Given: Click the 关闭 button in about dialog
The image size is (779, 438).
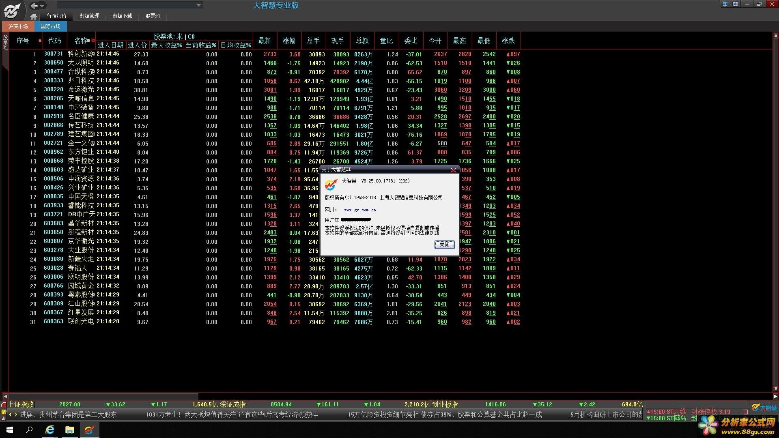Looking at the screenshot, I should click(x=444, y=245).
